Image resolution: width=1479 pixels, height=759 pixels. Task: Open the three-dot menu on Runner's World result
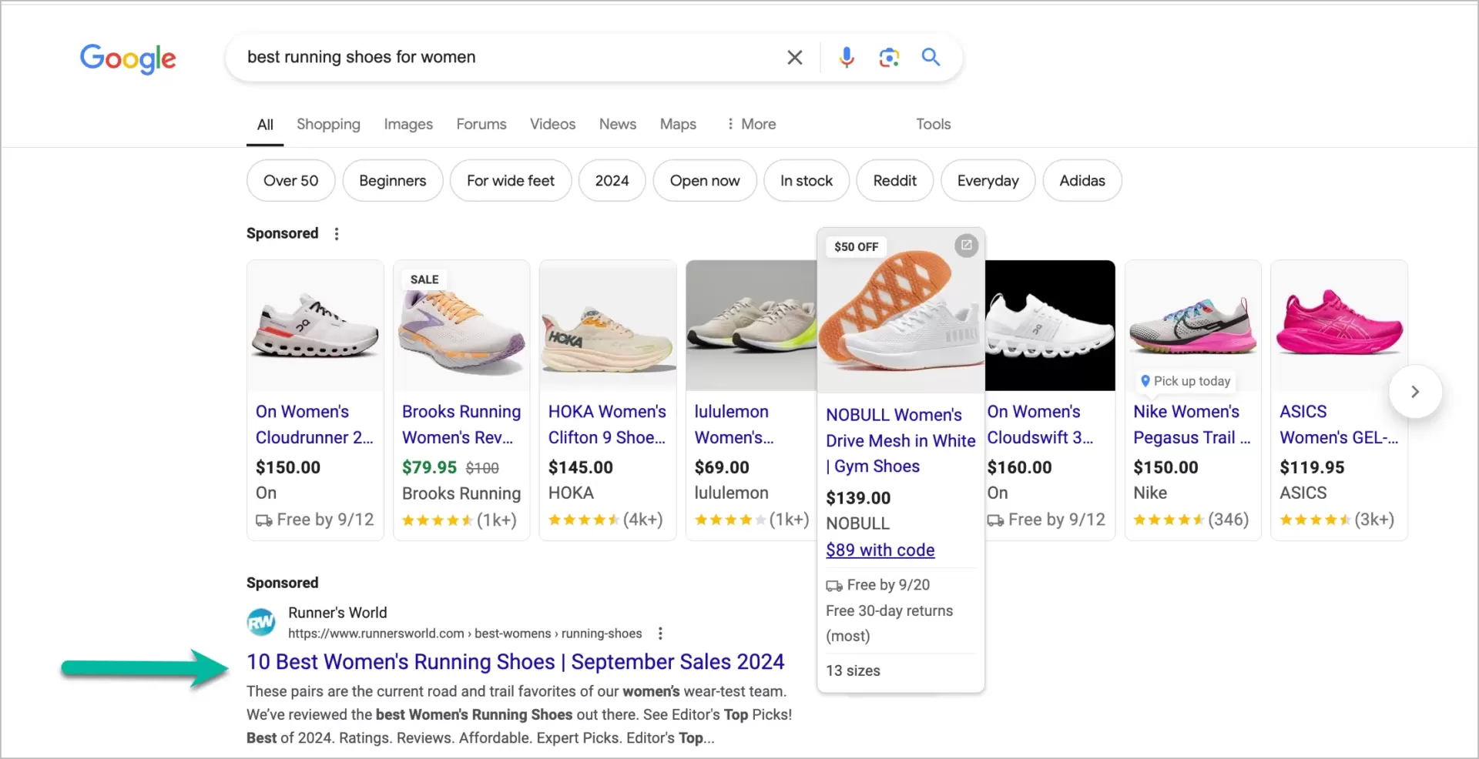point(660,633)
